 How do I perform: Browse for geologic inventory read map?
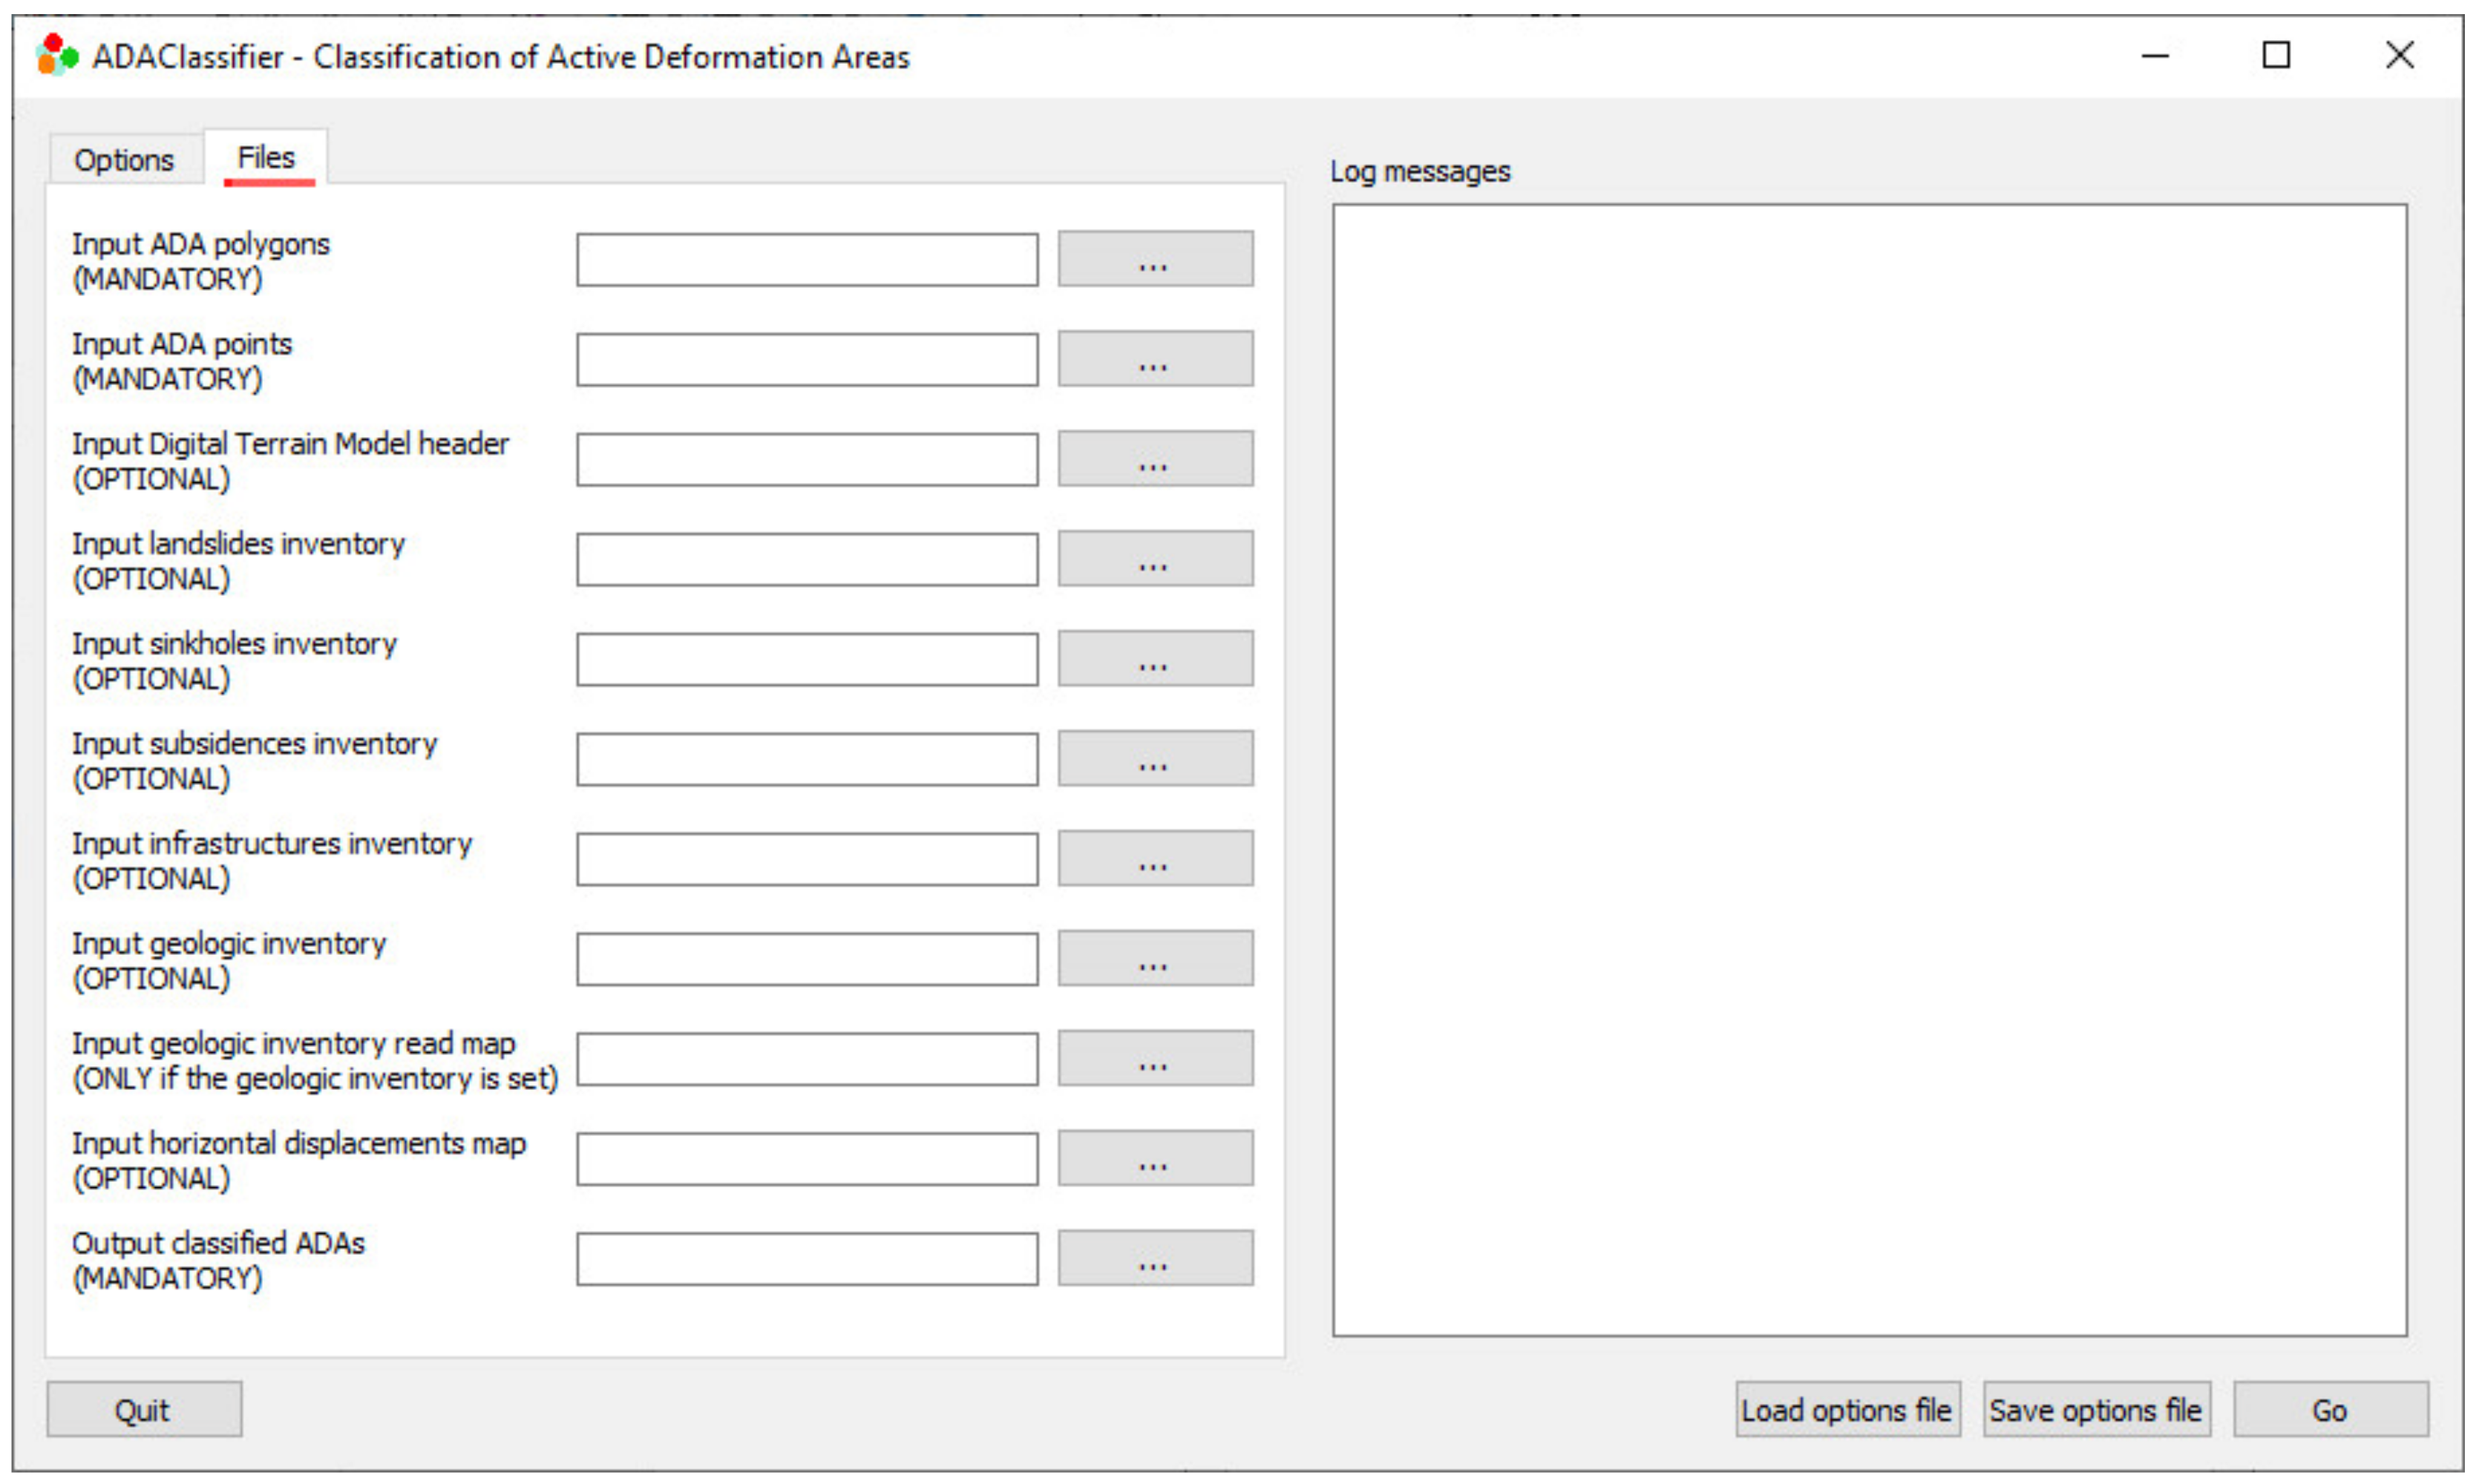click(x=1154, y=1059)
